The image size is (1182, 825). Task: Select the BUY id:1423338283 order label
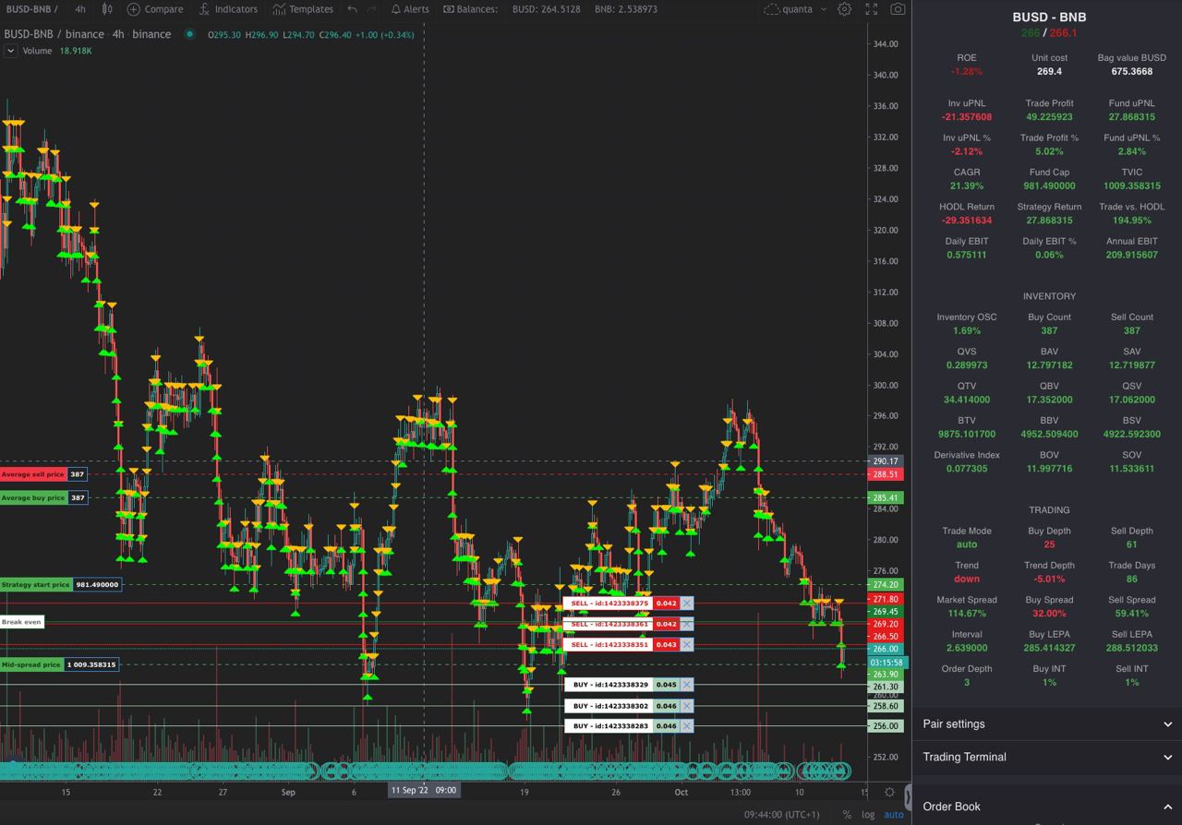609,726
